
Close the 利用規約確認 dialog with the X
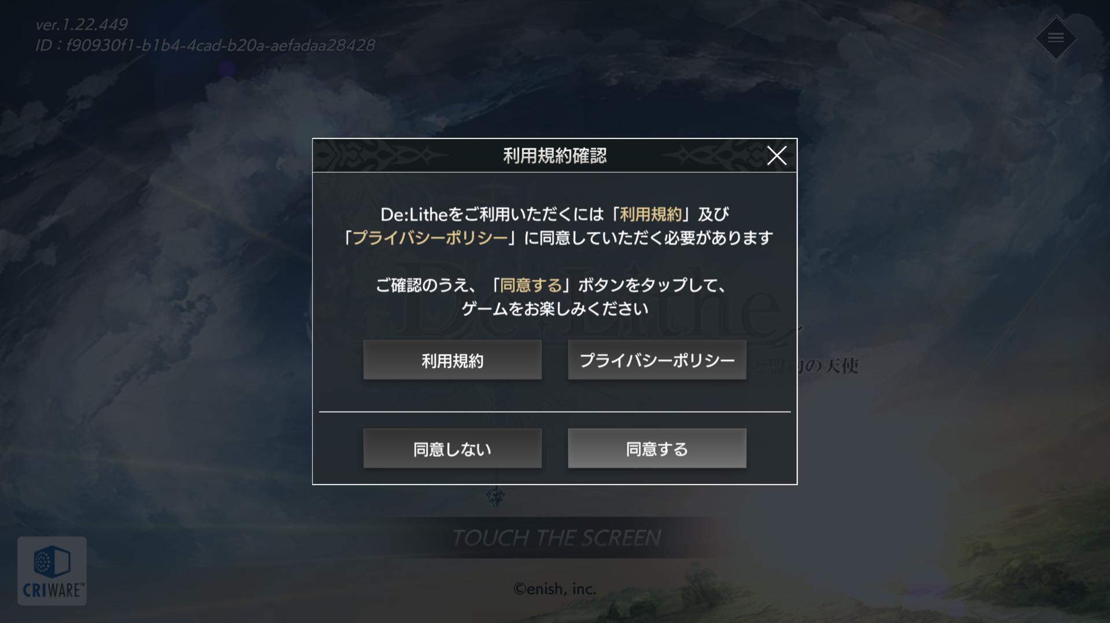(776, 155)
